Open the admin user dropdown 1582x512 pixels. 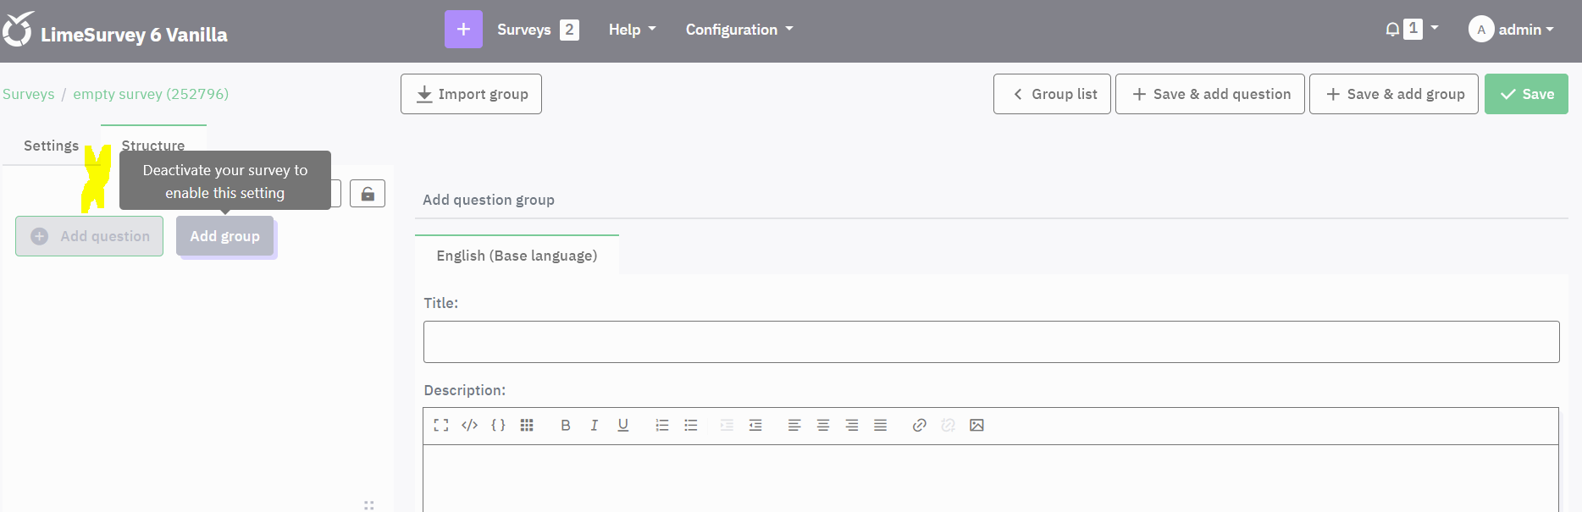pos(1513,30)
